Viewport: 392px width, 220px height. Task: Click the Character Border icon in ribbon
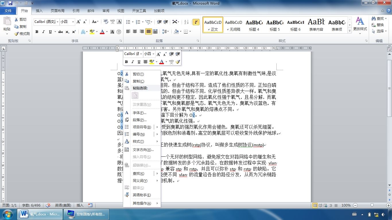119,22
